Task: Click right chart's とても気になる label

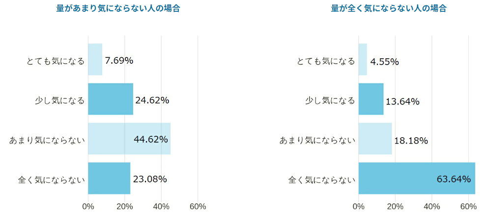Action: tap(326, 62)
